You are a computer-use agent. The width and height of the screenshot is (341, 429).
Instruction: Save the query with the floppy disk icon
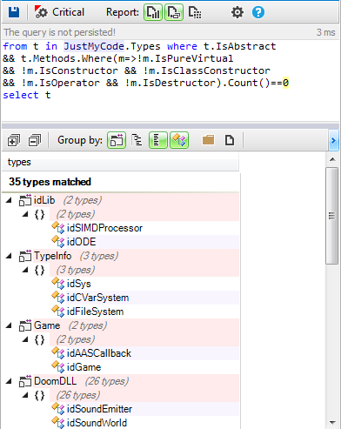[x=14, y=12]
